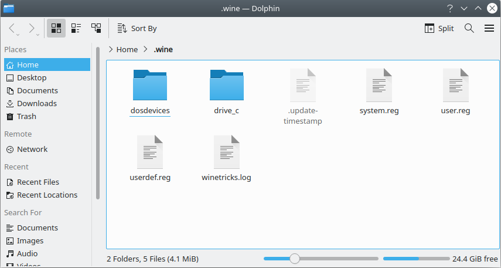
Task: Click the Recent section header
Action: tap(16, 167)
